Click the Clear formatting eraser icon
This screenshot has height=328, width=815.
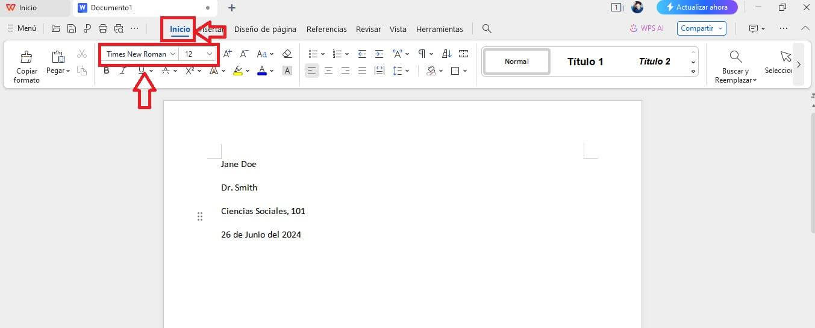tap(287, 54)
